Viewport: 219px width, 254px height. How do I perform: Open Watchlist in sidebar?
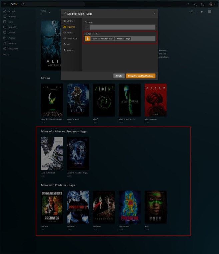[x=12, y=16]
